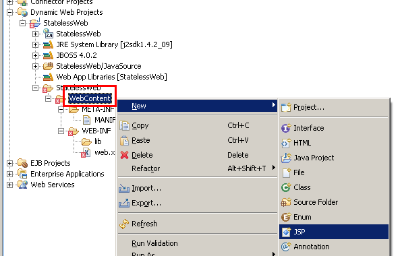The height and width of the screenshot is (256, 400).
Task: Select 'StatelessWeb/JavaSource' tree label
Action: pyautogui.click(x=98, y=66)
